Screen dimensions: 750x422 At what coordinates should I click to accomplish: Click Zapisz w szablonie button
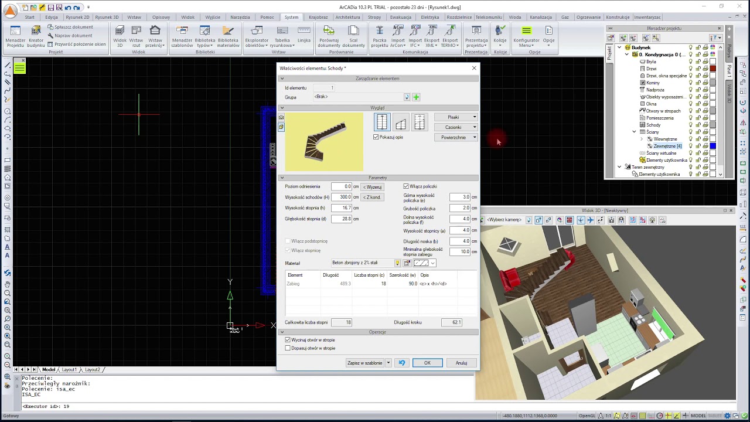[x=364, y=363]
